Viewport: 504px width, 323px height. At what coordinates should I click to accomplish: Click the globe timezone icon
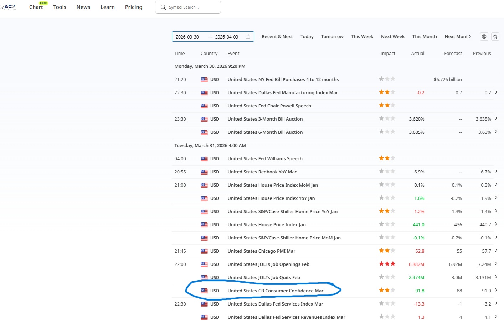[x=484, y=36]
